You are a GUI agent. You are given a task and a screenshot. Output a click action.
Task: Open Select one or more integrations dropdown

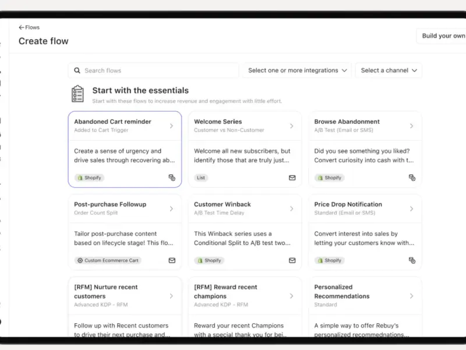297,71
